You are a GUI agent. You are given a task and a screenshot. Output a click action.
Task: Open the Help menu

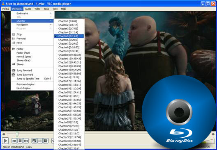[63, 9]
